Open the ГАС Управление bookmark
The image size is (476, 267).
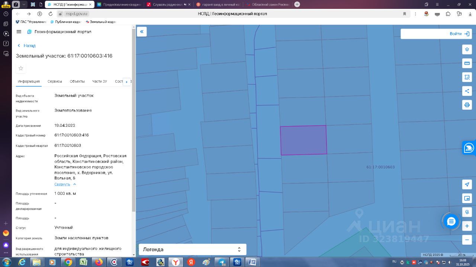click(31, 22)
